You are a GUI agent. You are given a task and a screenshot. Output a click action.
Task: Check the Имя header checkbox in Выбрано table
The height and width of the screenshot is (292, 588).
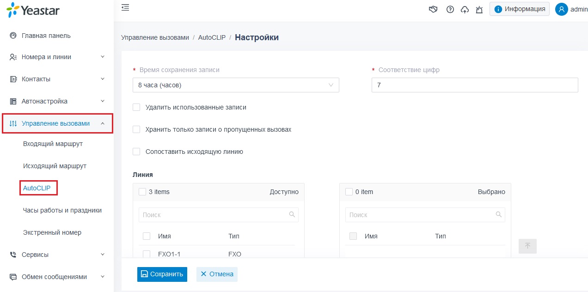[x=353, y=236]
